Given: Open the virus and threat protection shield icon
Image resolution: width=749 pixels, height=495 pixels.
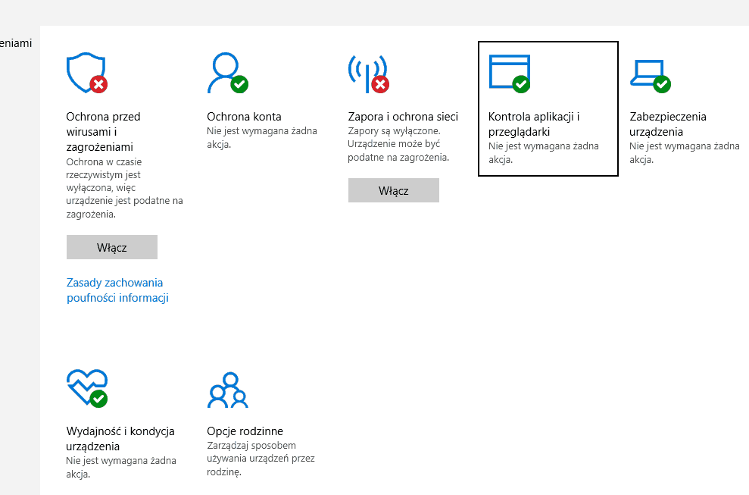Looking at the screenshot, I should click(x=87, y=73).
